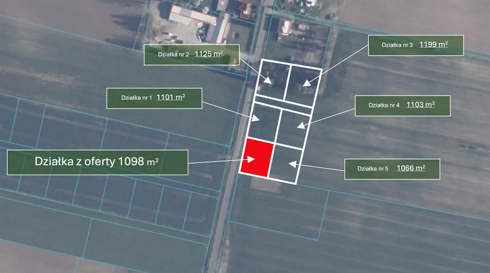Select the "Działka z oferty 1098 m²" label
This screenshot has width=490, height=273.
97,162
